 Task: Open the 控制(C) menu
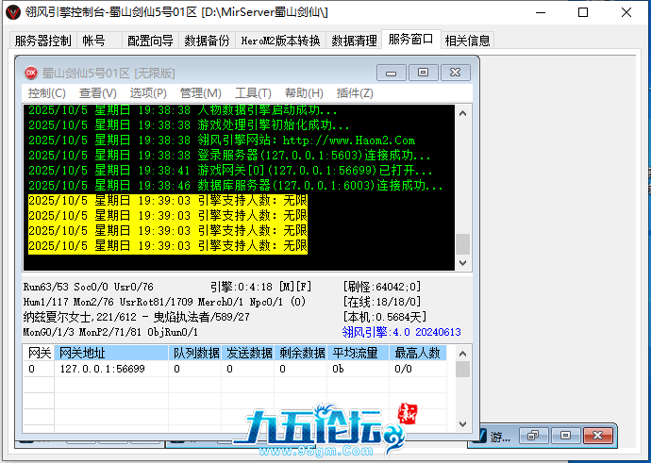tap(46, 93)
